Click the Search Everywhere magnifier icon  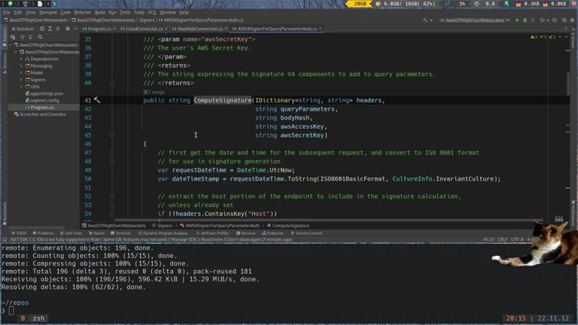pos(564,20)
